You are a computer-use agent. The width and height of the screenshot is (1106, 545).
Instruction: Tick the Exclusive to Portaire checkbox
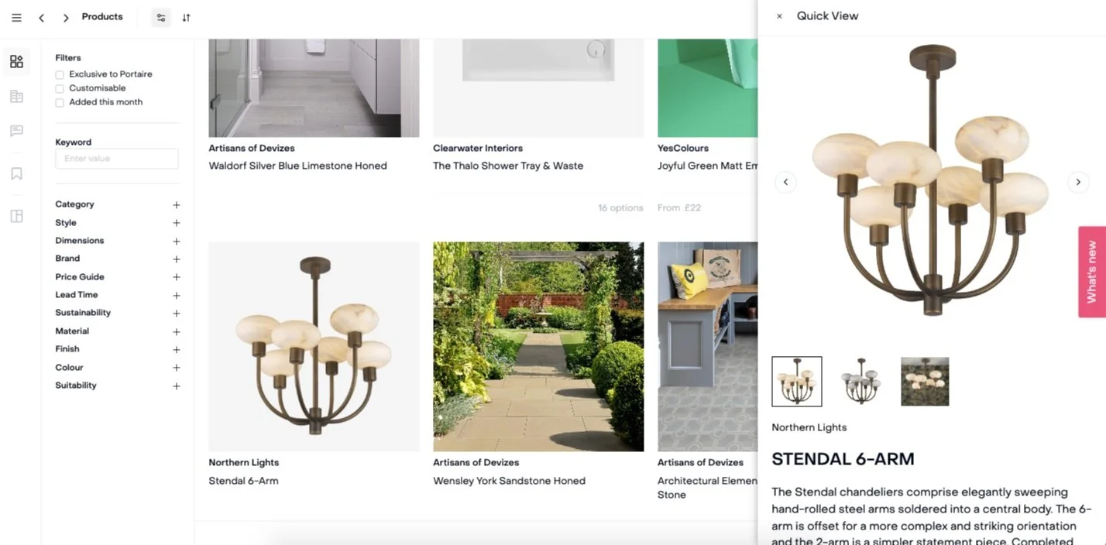tap(60, 75)
